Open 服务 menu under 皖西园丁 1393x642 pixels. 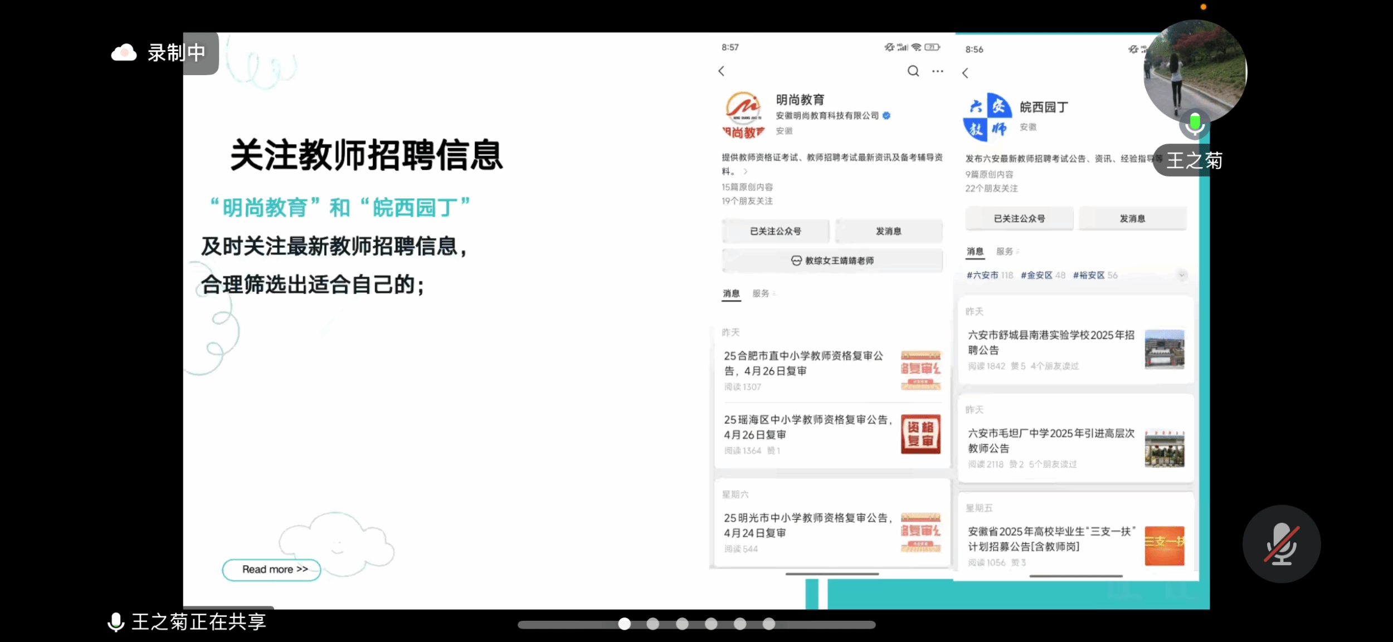click(x=1006, y=252)
